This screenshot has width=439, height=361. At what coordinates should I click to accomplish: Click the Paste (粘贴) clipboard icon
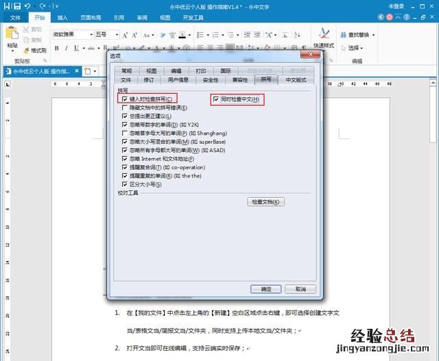point(12,33)
